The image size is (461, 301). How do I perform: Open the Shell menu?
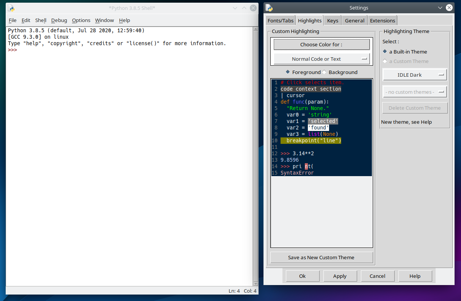[x=41, y=20]
